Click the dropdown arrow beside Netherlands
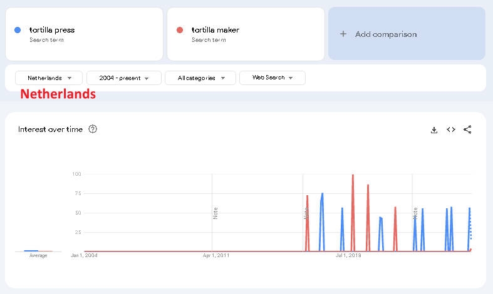This screenshot has width=493, height=294. click(x=70, y=78)
